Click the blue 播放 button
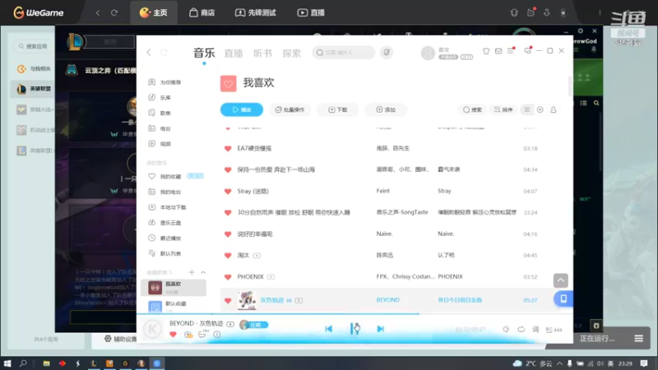The image size is (658, 370). (242, 109)
